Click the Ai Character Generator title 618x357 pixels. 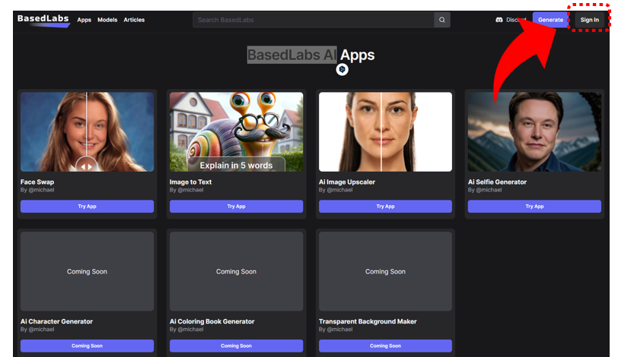[x=56, y=321]
